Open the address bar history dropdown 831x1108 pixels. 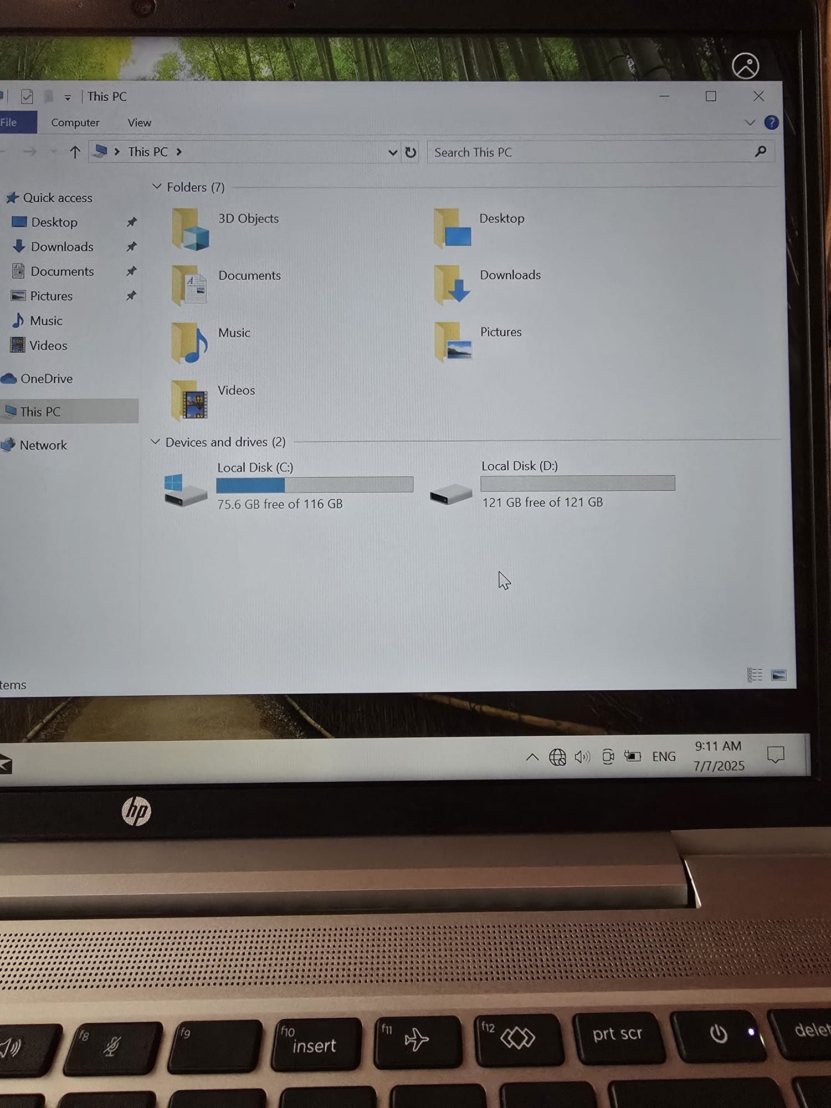393,152
